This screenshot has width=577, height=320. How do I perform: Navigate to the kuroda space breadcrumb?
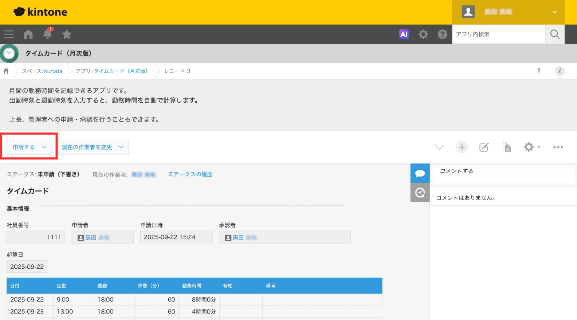click(x=53, y=71)
